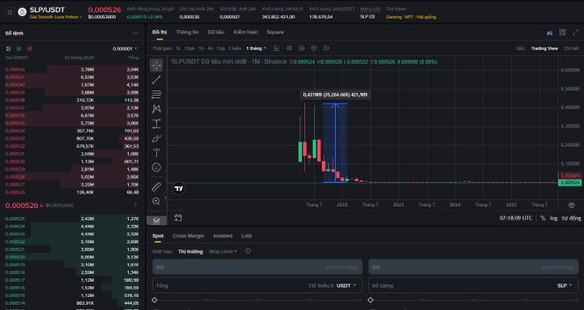Screen dimensions: 584x310
Task: Select the pattern drawing tool
Action: click(x=156, y=109)
